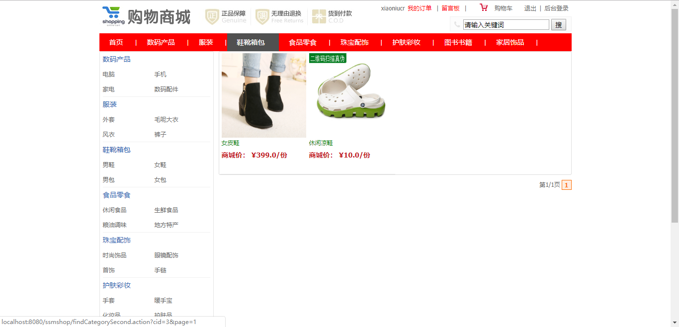This screenshot has height=327, width=679.
Task: Select sidebar subcategory 生鲜食品
Action: pos(166,210)
